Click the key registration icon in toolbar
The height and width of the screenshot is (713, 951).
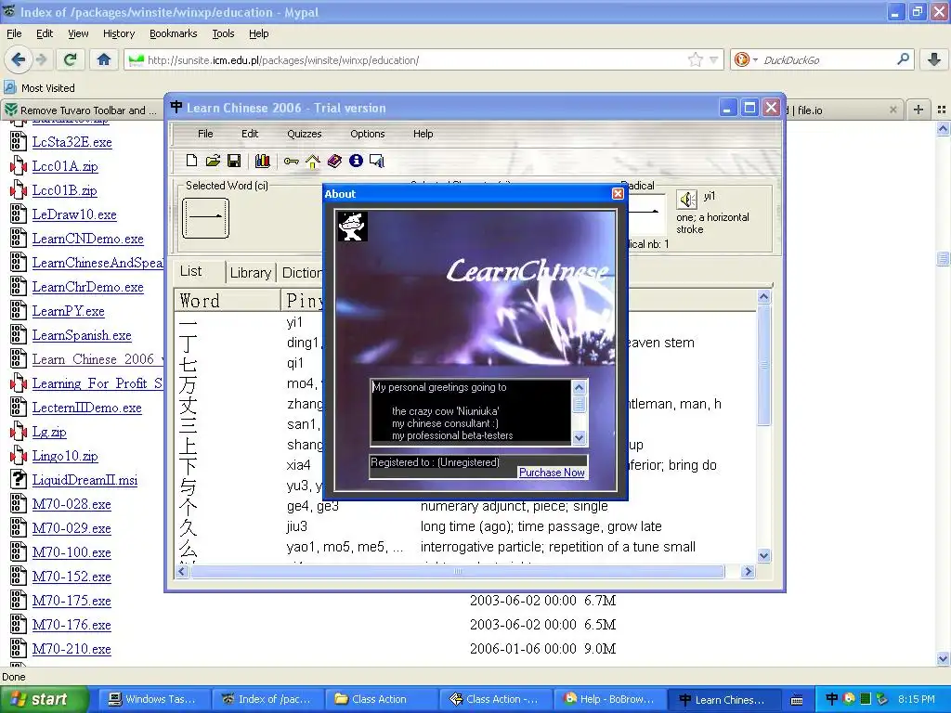click(x=291, y=162)
